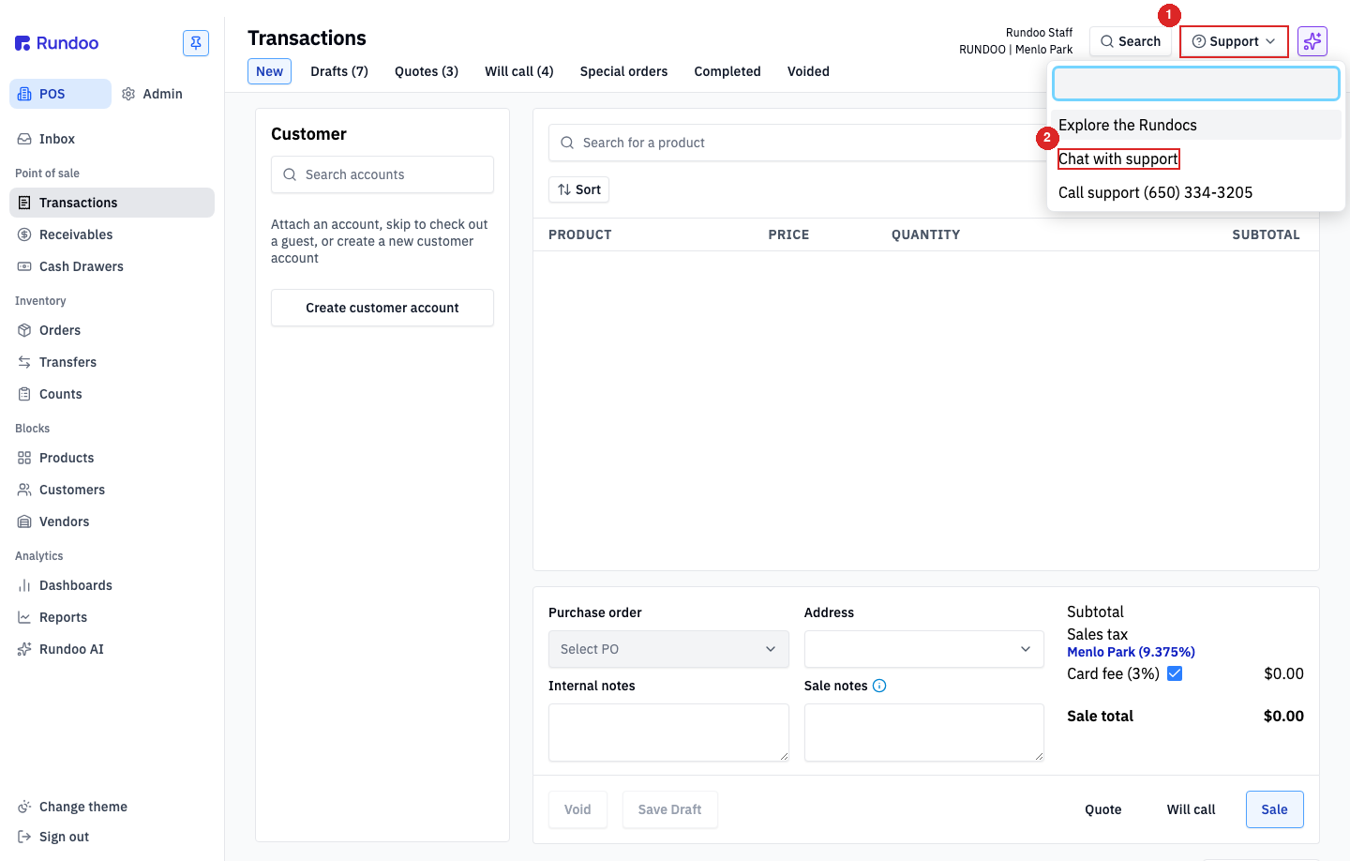Click the Quote button
This screenshot has height=861, width=1350.
[x=1103, y=809]
